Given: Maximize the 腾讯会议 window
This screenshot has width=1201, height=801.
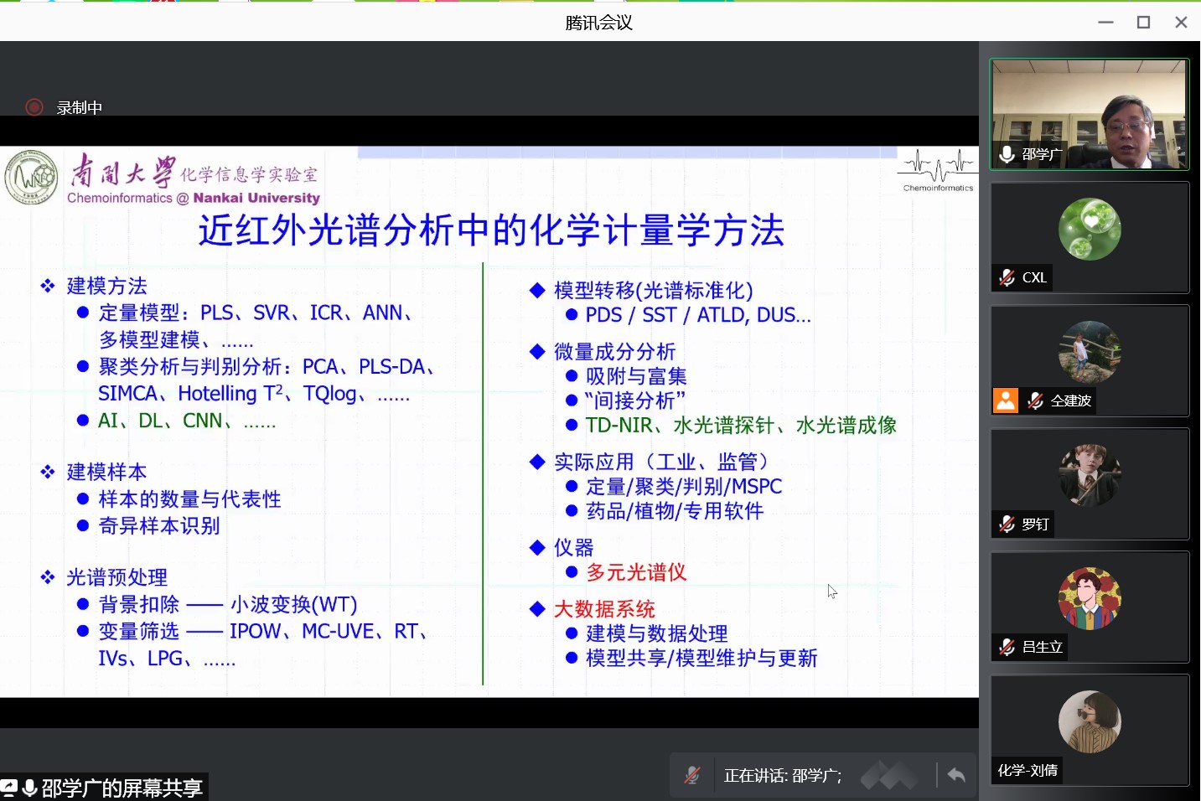Looking at the screenshot, I should 1143,22.
